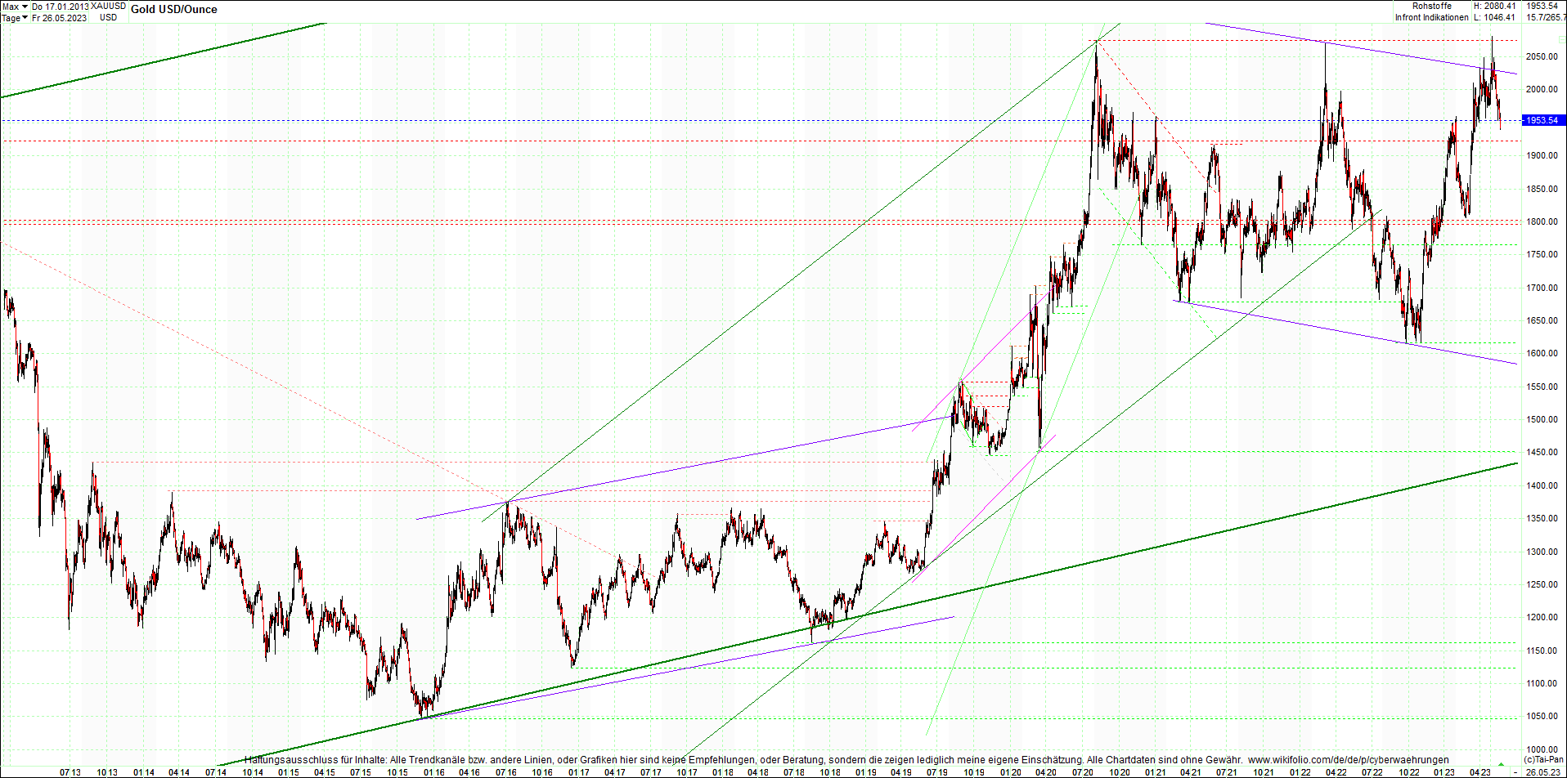
Task: Click the end date Fr 26.05.2023
Action: pyautogui.click(x=60, y=18)
